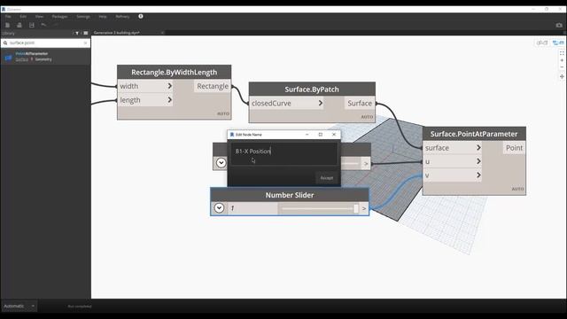The image size is (567, 319).
Task: Expand the length port chevron
Action: (169, 100)
